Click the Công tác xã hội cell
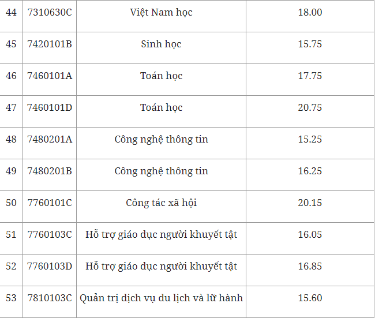Image resolution: width=375 pixels, height=318 pixels. point(161,203)
